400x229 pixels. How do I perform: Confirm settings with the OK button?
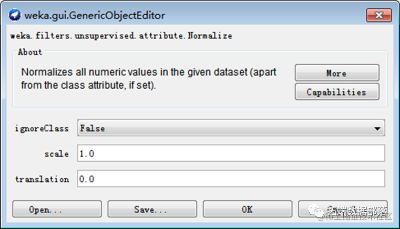point(247,209)
